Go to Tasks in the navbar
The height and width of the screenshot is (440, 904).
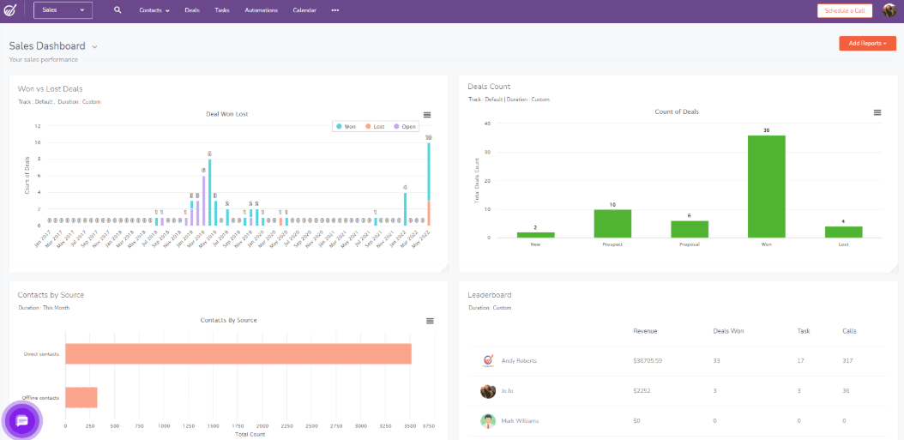222,10
